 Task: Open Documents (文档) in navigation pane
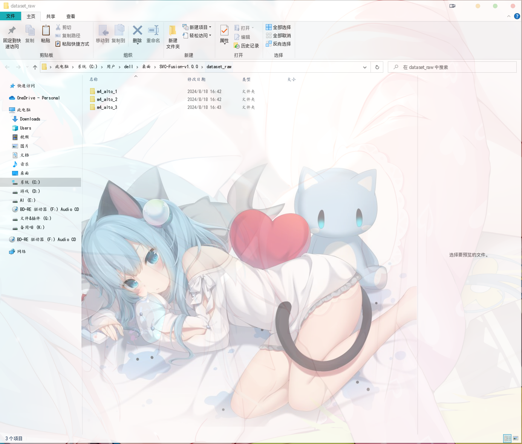pos(21,155)
